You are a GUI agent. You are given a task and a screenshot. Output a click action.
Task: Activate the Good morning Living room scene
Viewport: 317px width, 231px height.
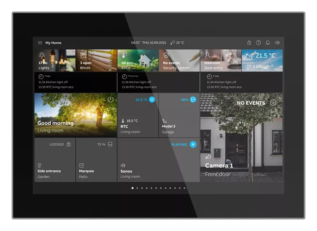[x=76, y=115]
